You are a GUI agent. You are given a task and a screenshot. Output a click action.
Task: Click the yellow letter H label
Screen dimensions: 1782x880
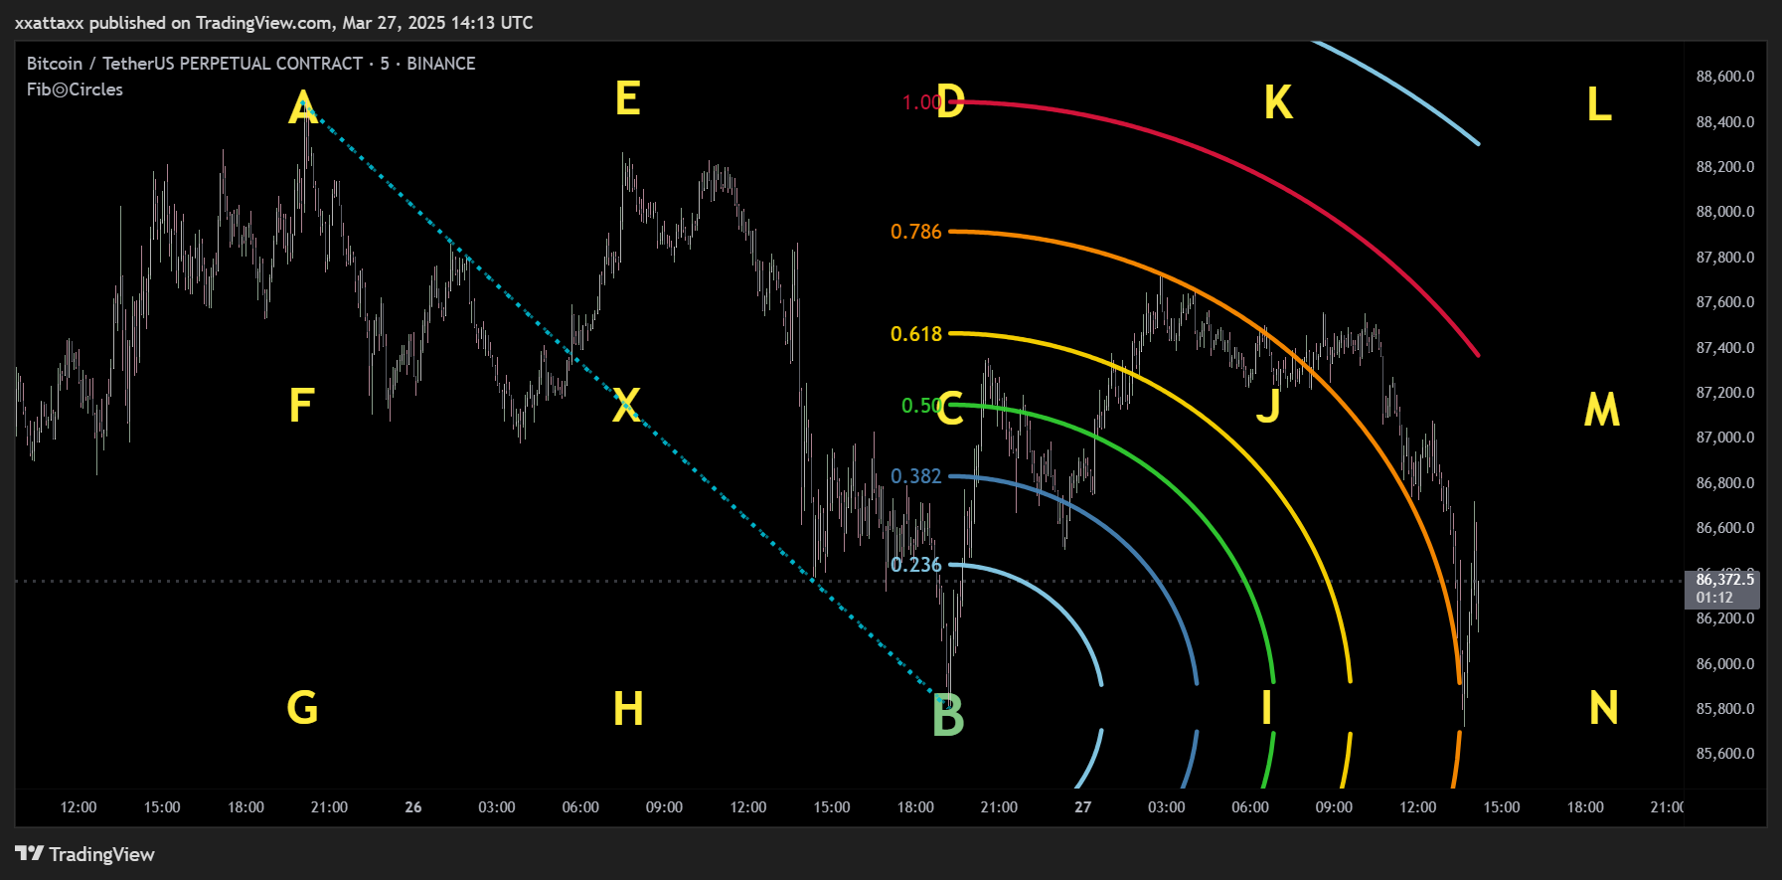click(628, 709)
